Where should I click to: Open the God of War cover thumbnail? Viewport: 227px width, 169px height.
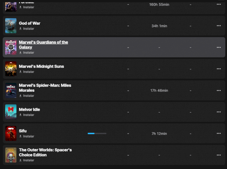coord(11,26)
